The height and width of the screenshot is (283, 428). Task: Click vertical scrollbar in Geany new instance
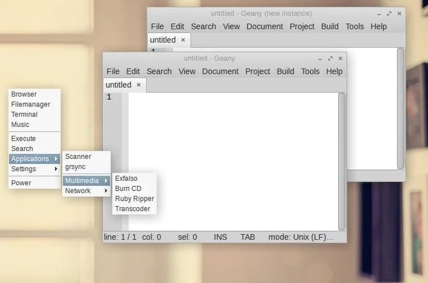coord(400,108)
